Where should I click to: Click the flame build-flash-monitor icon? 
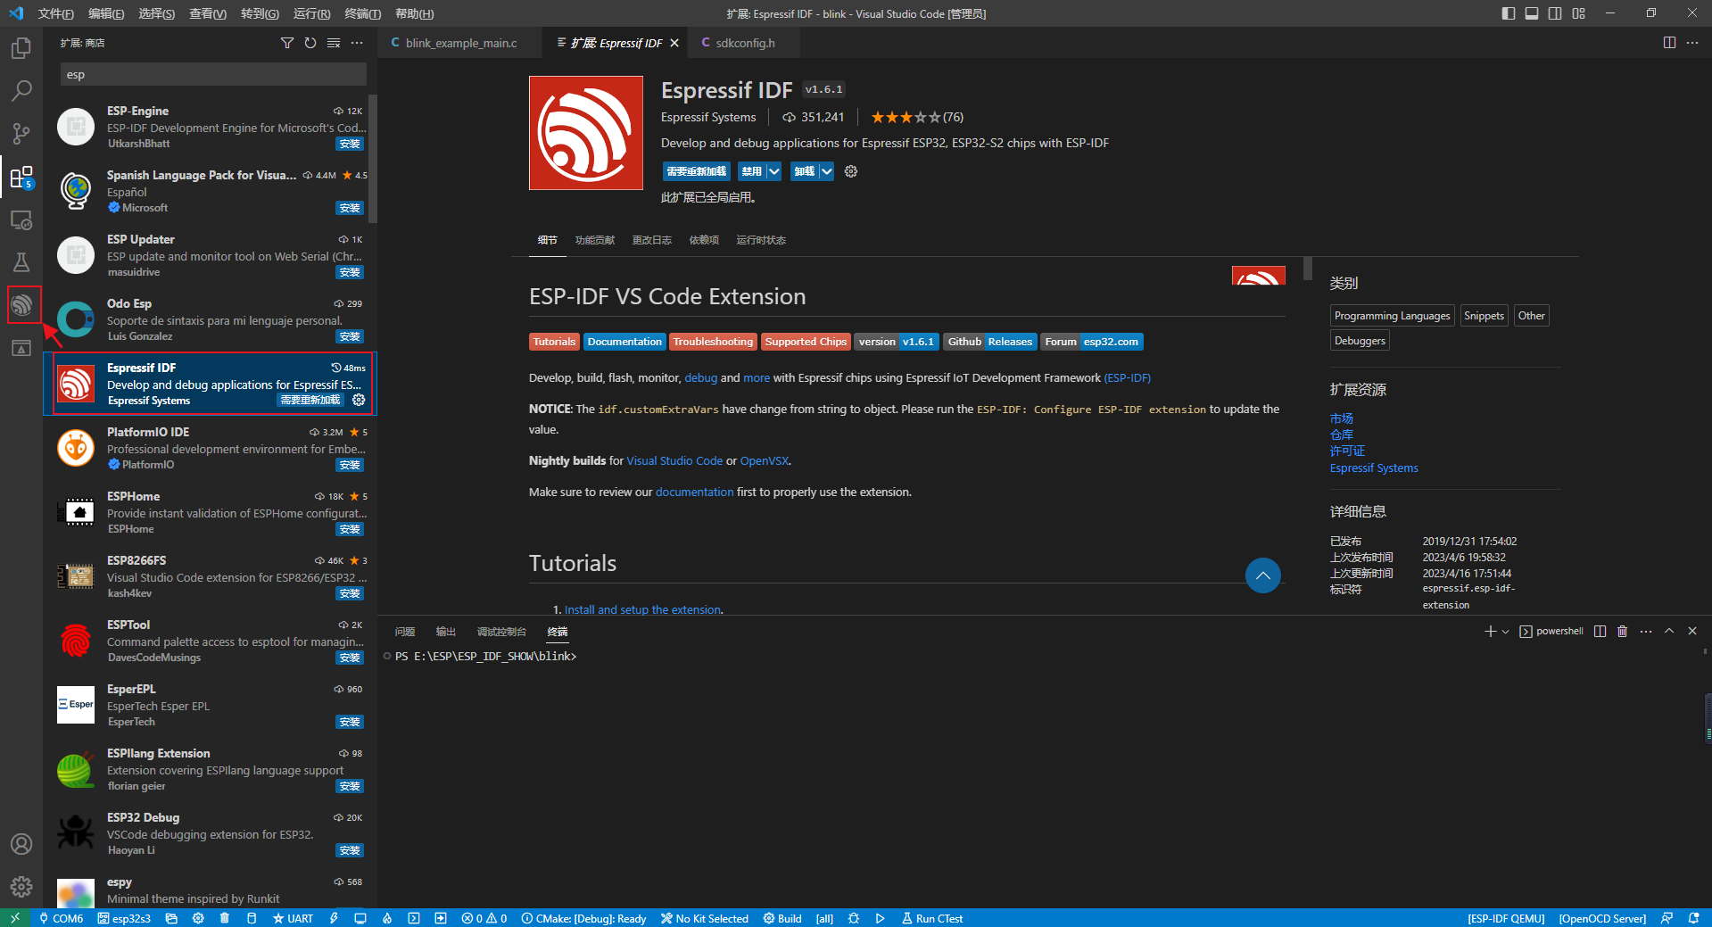(x=387, y=918)
